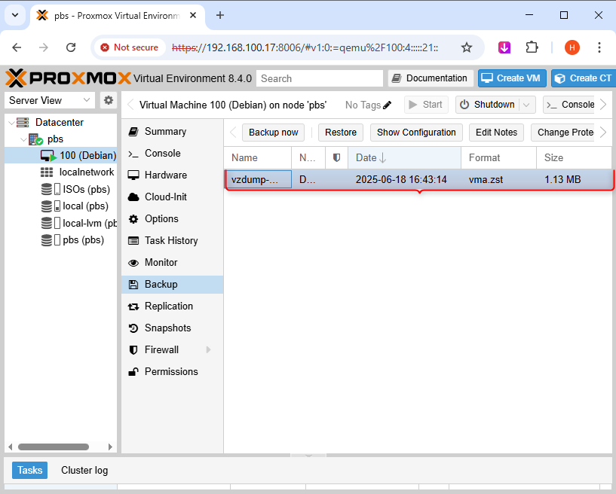Click Show Configuration button
This screenshot has width=616, height=494.
[x=416, y=133]
